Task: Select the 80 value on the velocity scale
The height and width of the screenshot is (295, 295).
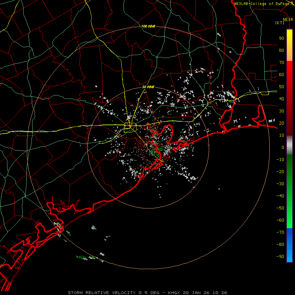Action: point(282,50)
